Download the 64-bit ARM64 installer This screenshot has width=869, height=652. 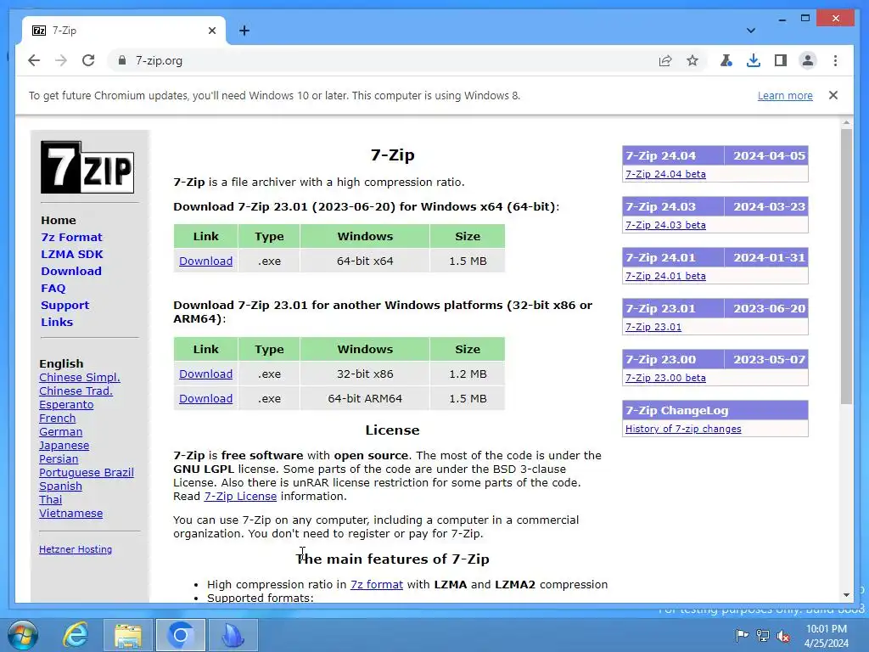(x=205, y=399)
